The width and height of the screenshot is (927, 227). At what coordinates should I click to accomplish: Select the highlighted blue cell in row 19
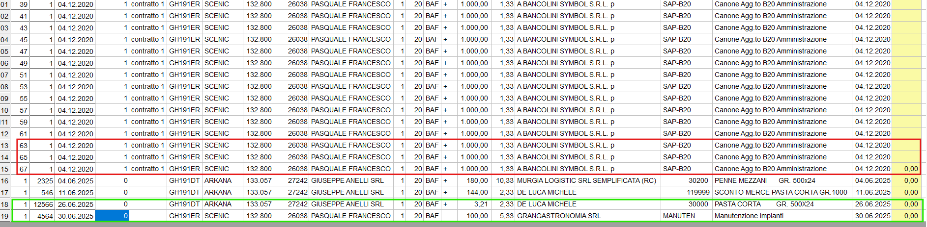point(112,216)
